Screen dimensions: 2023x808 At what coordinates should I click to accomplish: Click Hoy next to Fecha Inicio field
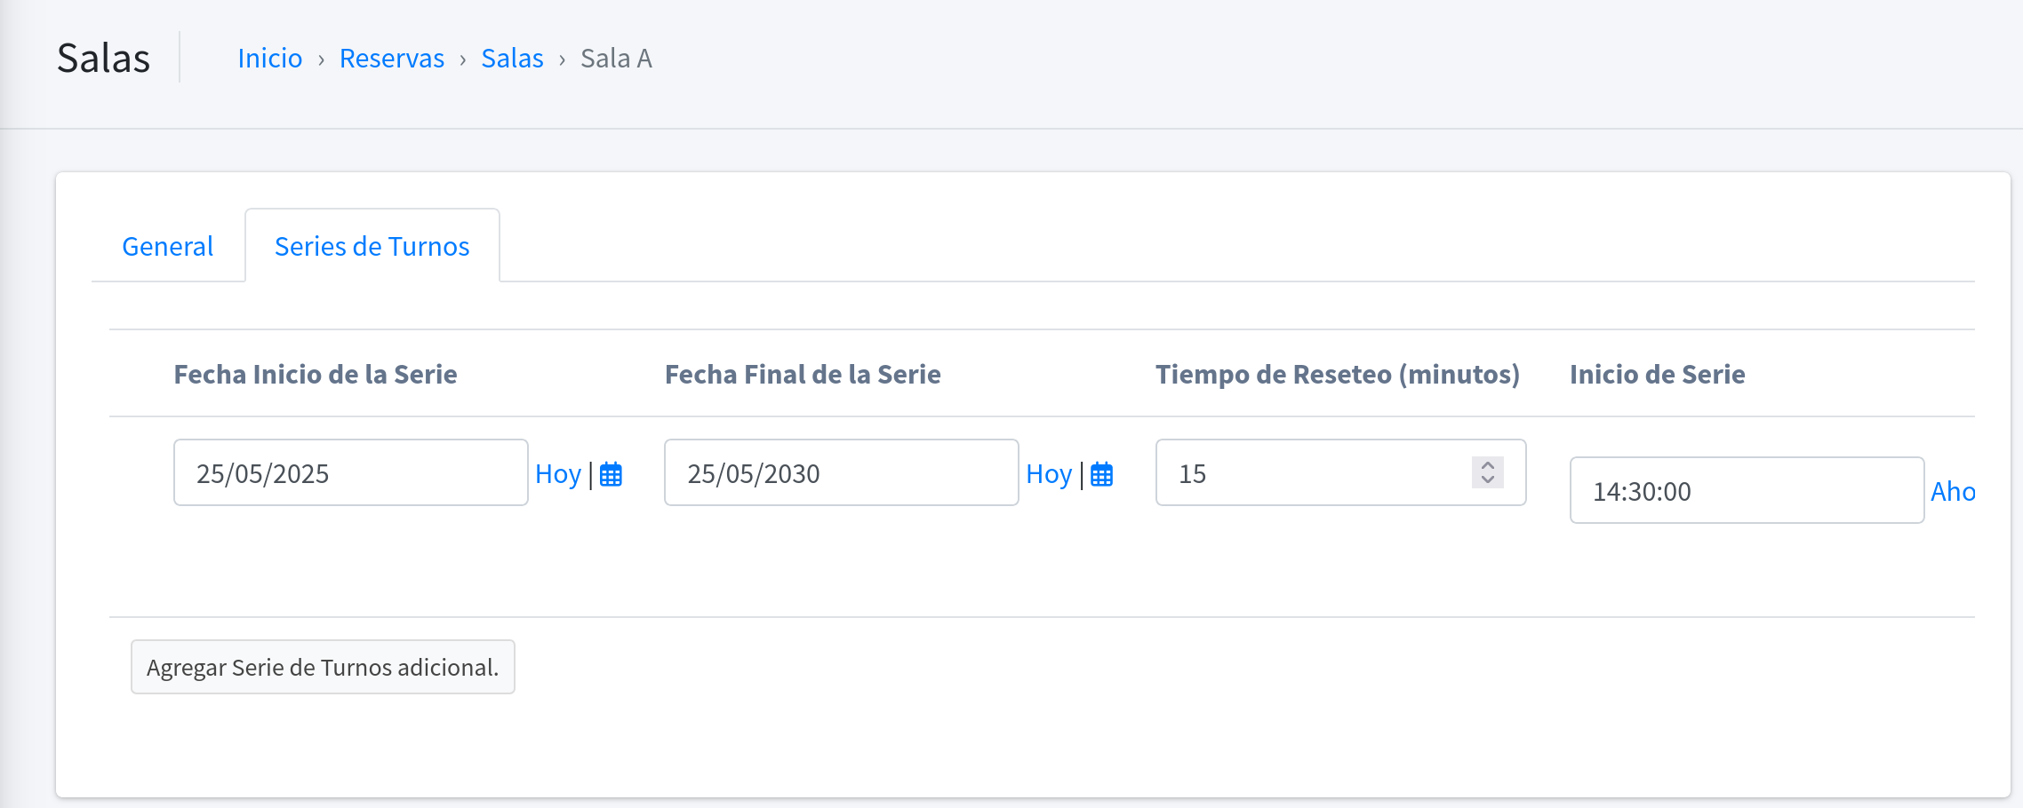pos(557,474)
